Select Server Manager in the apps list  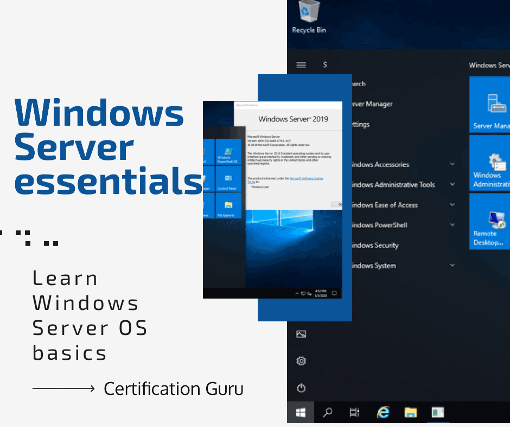point(372,104)
